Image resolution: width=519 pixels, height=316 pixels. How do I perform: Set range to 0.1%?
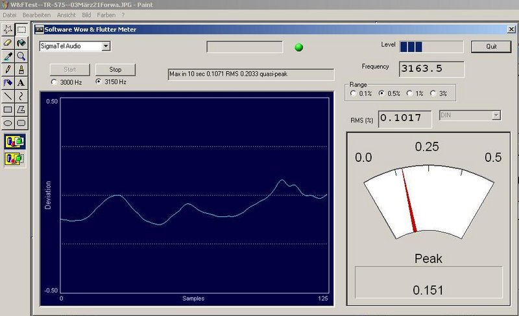353,93
